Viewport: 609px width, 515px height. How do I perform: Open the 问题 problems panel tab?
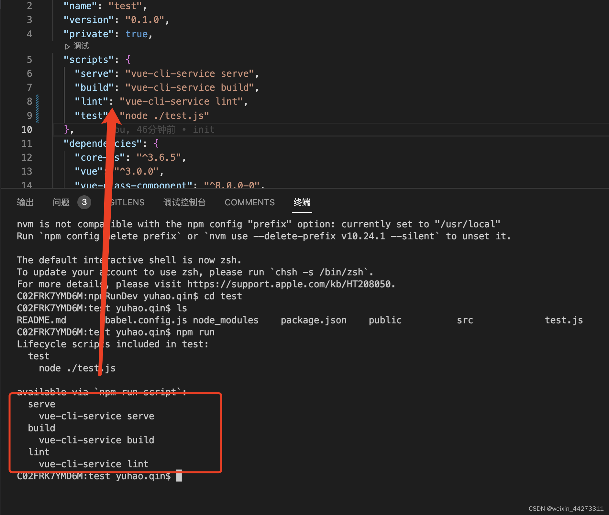pos(61,202)
